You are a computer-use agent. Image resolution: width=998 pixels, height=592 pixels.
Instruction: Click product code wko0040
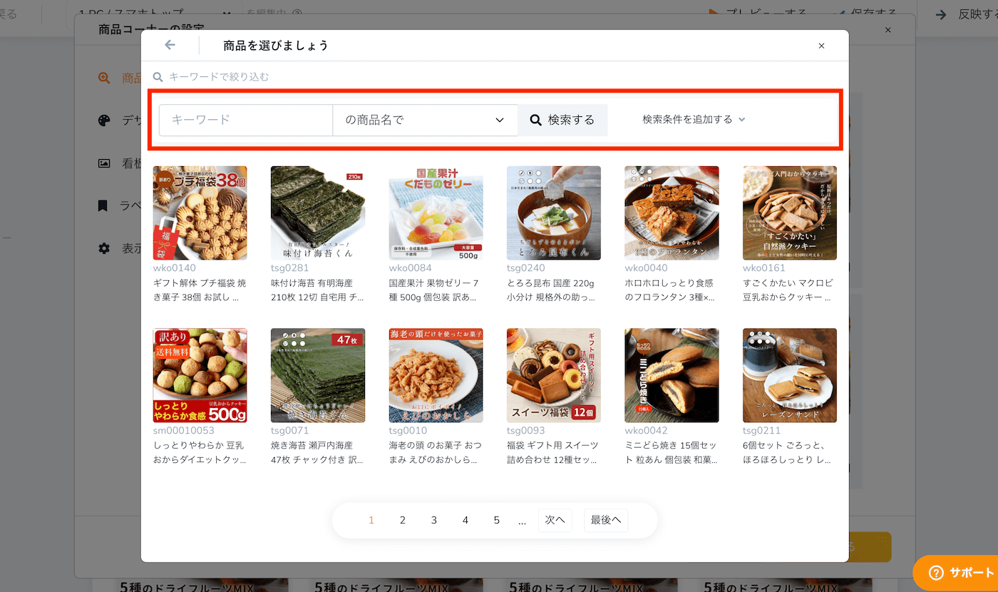(x=646, y=268)
